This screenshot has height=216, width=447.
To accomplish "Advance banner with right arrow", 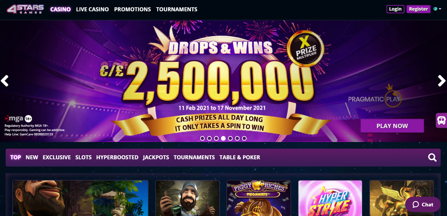I will click(x=442, y=81).
